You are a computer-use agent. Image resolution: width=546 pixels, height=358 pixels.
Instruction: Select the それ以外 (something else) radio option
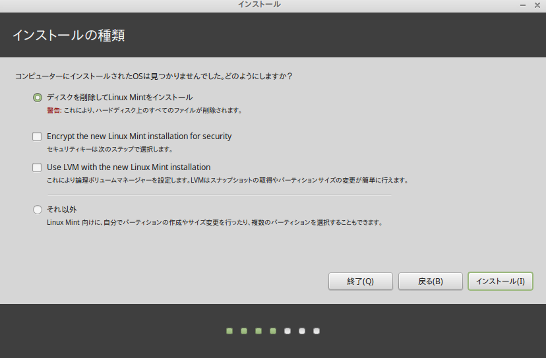[38, 210]
